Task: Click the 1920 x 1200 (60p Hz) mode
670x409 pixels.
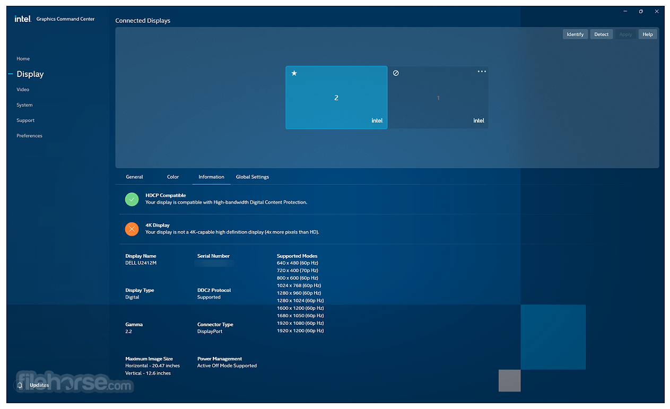Action: [x=300, y=331]
